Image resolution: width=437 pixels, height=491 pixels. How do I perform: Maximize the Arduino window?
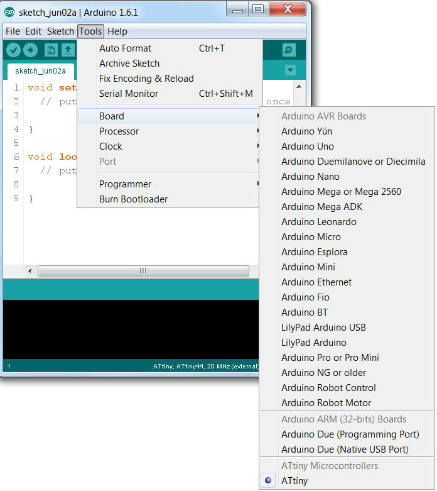pos(258,9)
